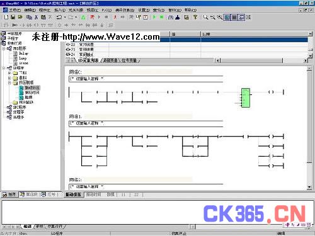The width and height of the screenshot is (315, 236).
Task: Toggle the second highlighted view mode button
Action: [234, 17]
